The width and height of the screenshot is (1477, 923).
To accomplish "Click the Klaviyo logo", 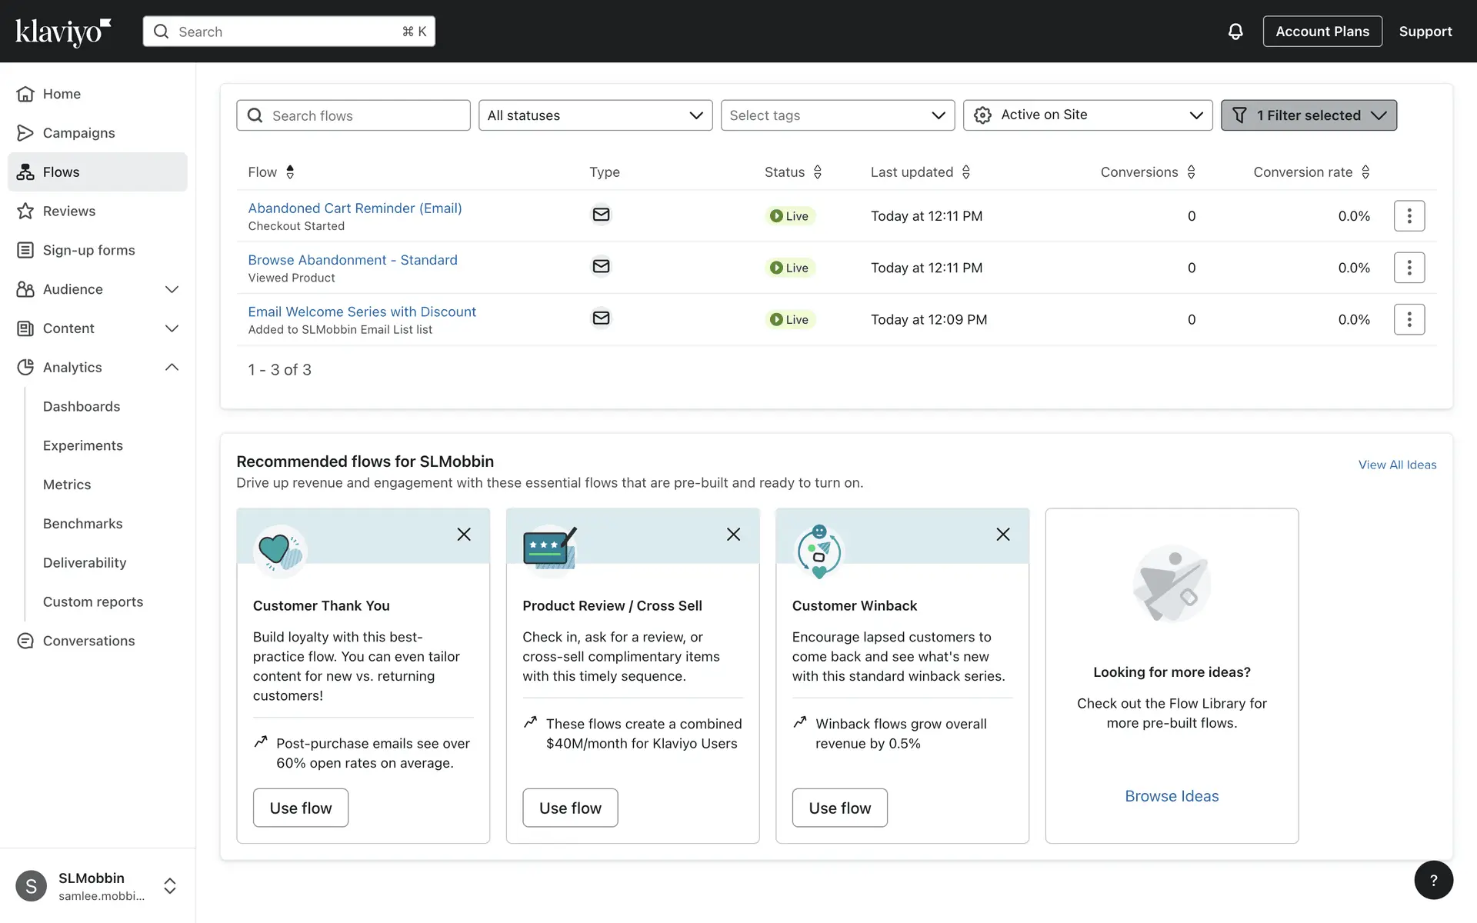I will (63, 32).
